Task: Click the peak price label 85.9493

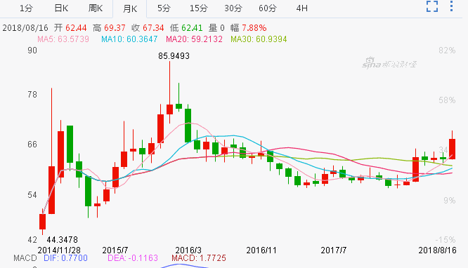Action: click(x=174, y=56)
